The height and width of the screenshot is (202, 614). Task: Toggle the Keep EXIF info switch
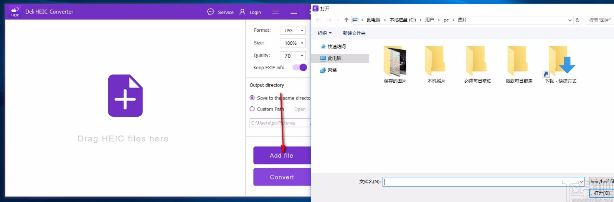300,67
